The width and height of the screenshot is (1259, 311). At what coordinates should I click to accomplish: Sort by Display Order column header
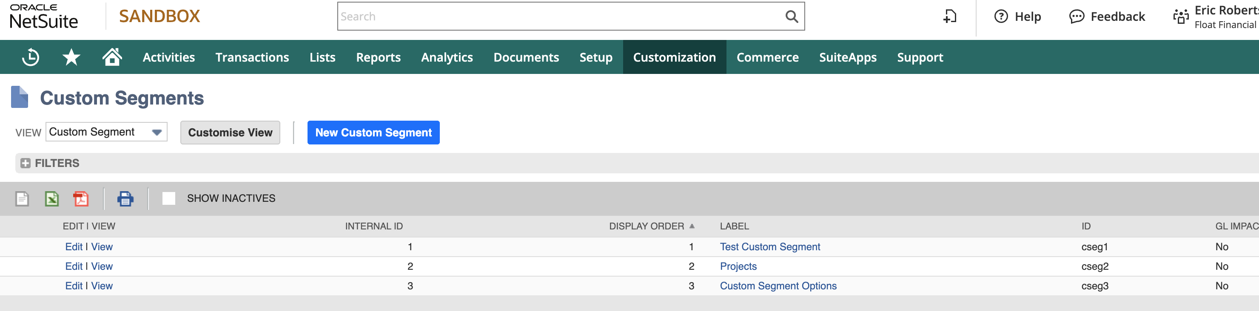[x=646, y=226]
